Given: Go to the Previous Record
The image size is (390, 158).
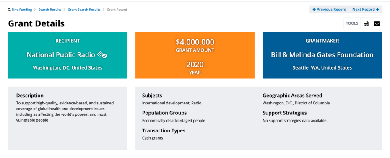Looking at the screenshot, I should point(329,10).
